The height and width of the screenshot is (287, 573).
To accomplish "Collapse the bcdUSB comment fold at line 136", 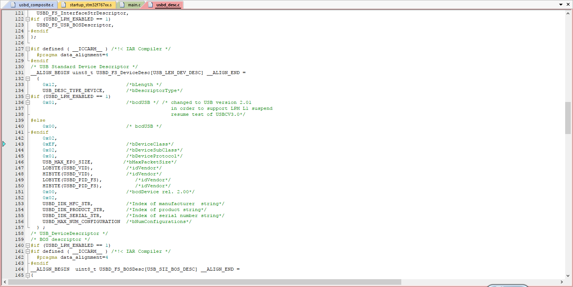I will click(28, 102).
